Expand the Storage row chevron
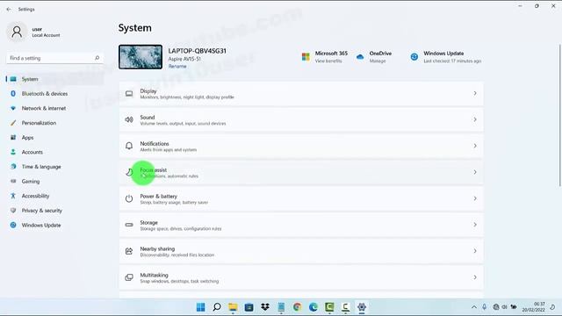Image resolution: width=562 pixels, height=316 pixels. 475,225
